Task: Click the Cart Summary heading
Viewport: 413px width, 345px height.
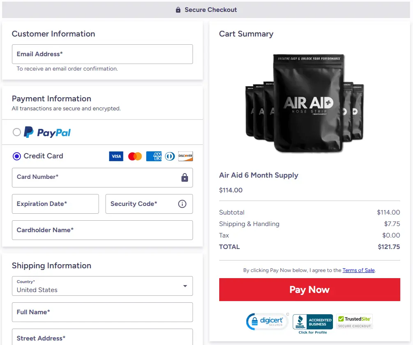Action: 246,34
